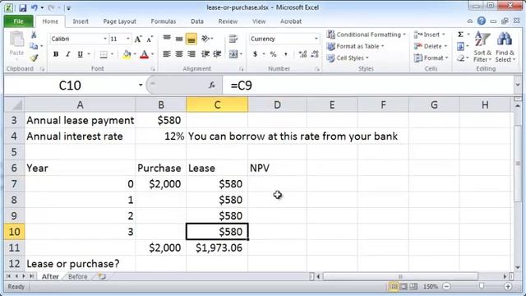
Task: Click the Merge & Center icon
Action: coord(233,53)
